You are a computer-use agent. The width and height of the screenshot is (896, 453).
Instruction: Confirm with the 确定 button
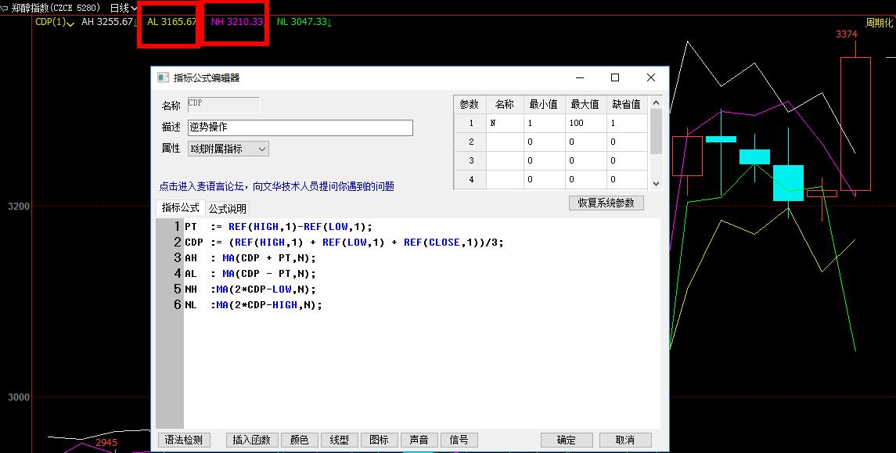pos(567,440)
